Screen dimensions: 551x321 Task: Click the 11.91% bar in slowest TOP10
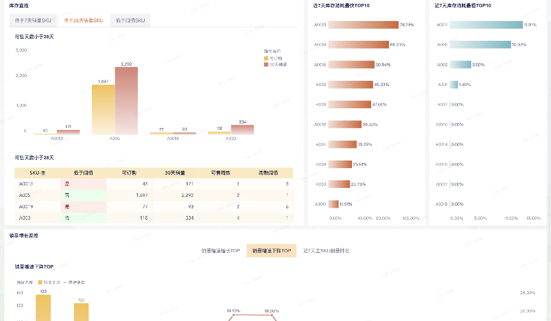tap(487, 25)
